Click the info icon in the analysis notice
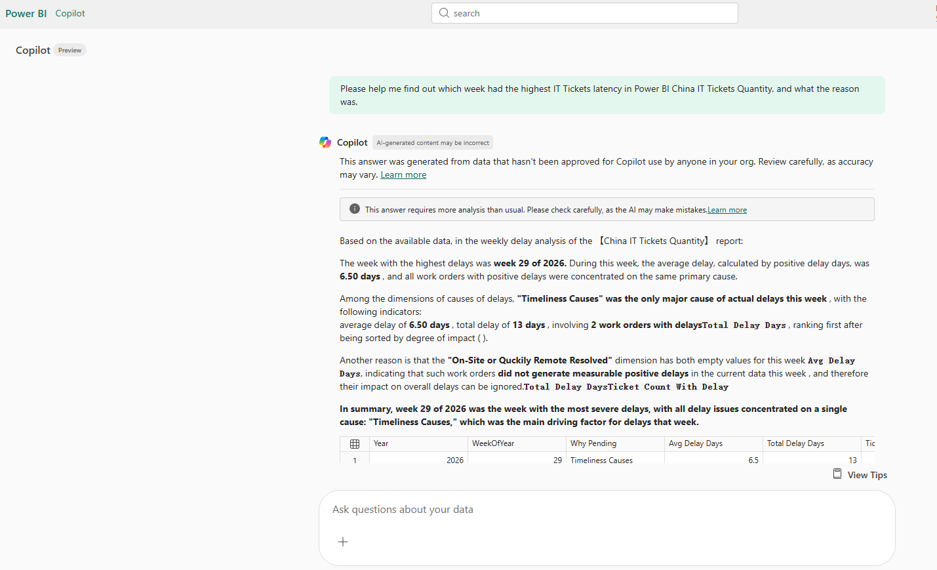The image size is (937, 570). [355, 209]
